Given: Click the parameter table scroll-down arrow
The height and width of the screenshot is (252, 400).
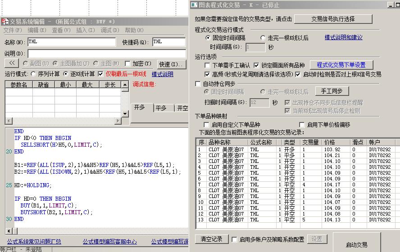Looking at the screenshot, I should pos(125,114).
